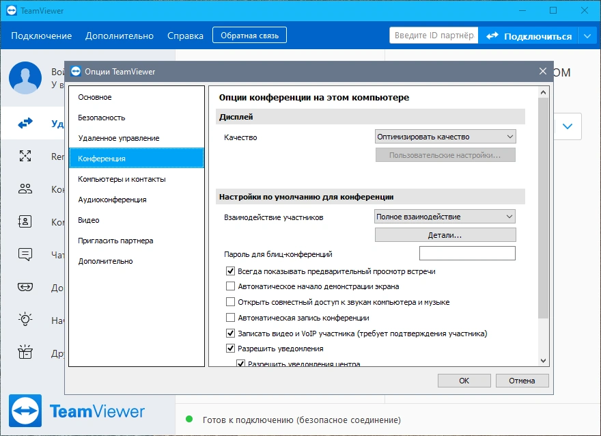Open the contacts book sidebar icon
The height and width of the screenshot is (436, 601).
25,221
